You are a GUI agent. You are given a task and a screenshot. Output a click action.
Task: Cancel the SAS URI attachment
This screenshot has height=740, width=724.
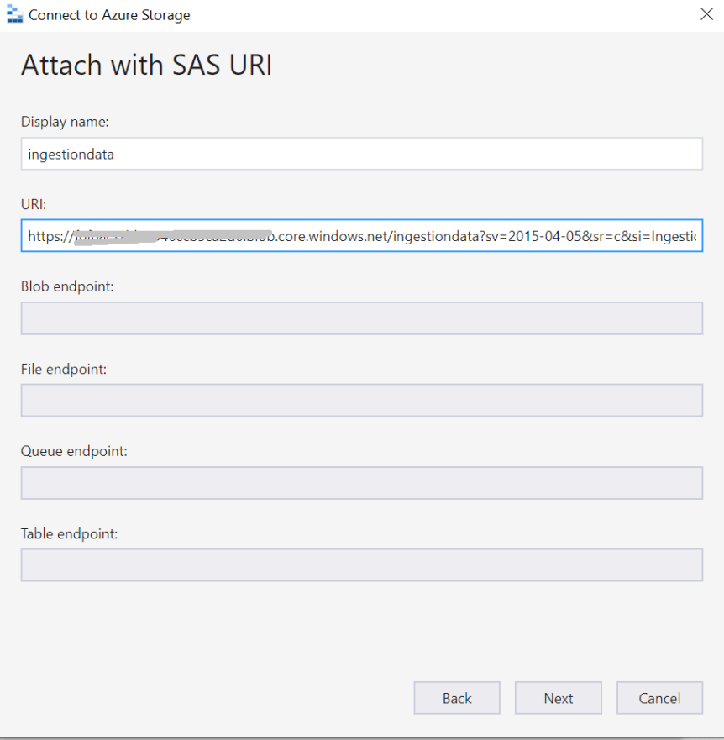tap(659, 698)
